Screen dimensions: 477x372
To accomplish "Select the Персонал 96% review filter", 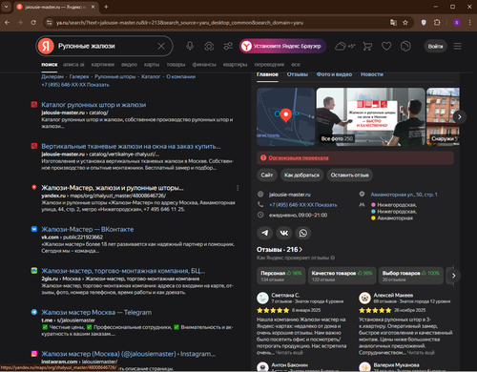I will (x=281, y=276).
